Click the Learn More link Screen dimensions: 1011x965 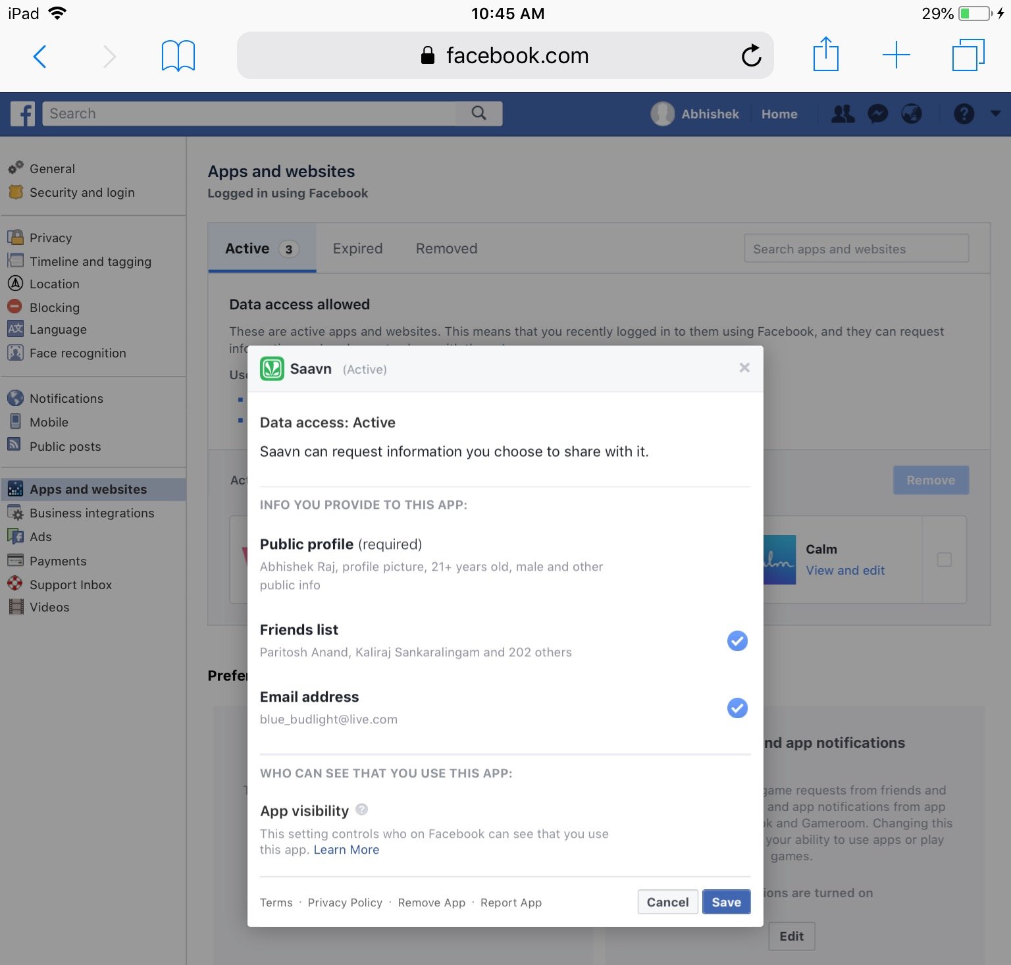coord(346,850)
